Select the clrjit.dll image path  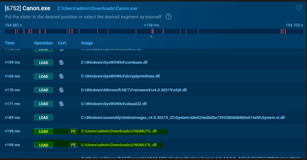pyautogui.click(x=134, y=90)
